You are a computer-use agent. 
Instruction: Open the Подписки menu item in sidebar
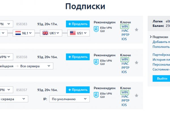160,37
